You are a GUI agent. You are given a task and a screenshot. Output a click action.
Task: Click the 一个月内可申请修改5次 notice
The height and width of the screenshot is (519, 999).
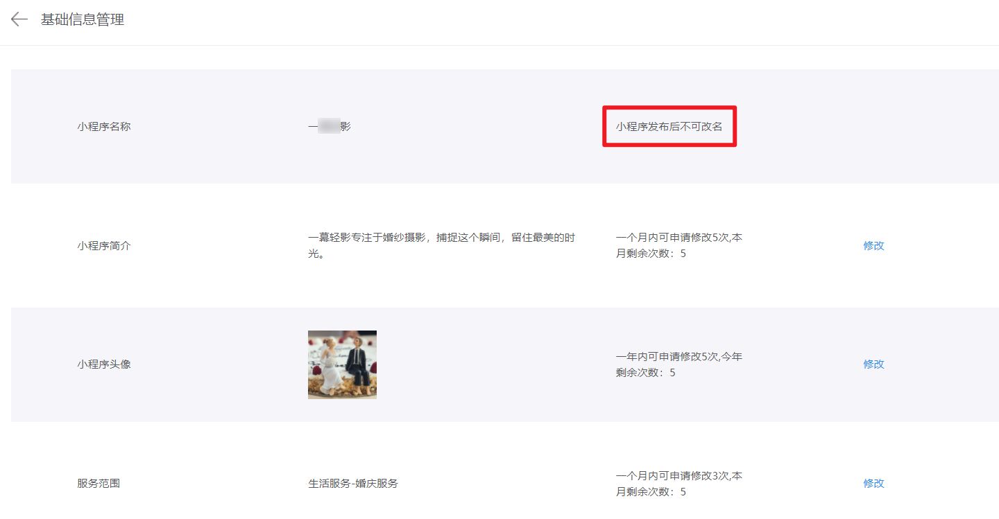678,237
